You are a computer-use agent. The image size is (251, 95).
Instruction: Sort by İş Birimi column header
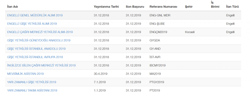click(215, 5)
